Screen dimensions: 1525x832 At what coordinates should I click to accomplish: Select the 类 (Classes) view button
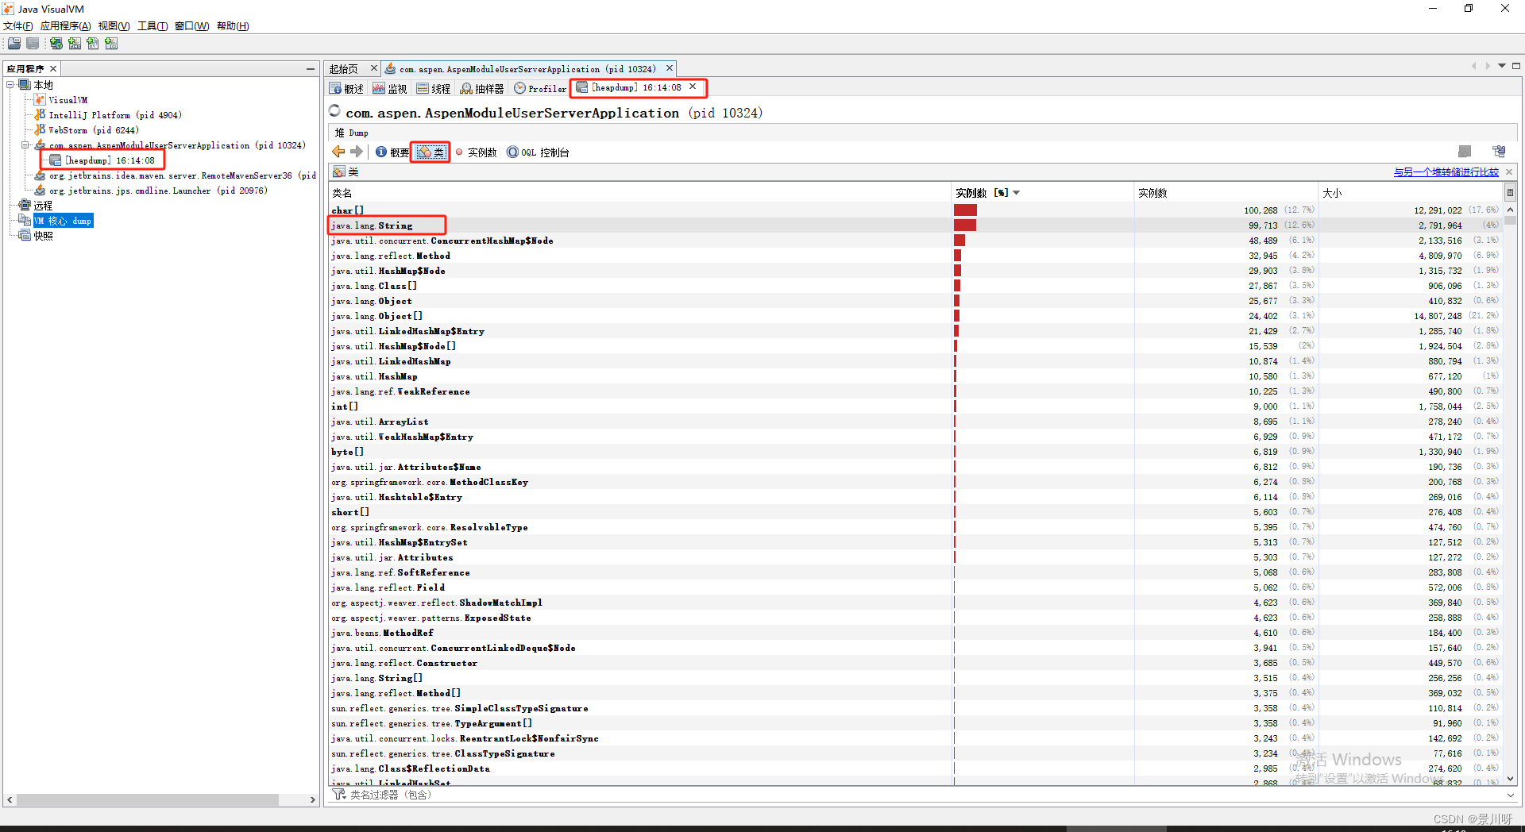pyautogui.click(x=430, y=152)
